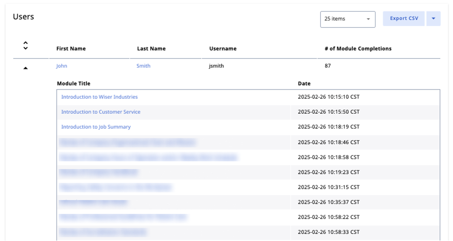Sort by # of Module Completions header
Image resolution: width=453 pixels, height=241 pixels.
tap(358, 48)
